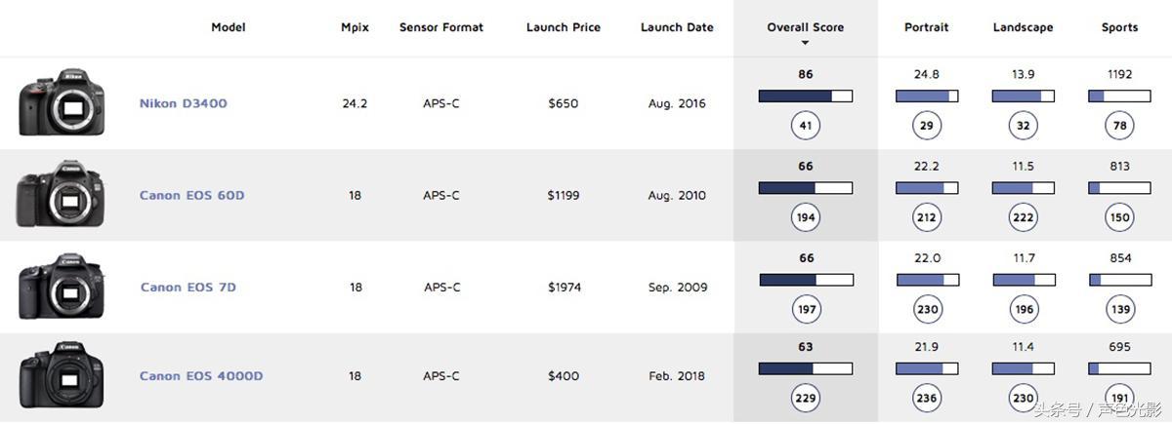
Task: Sort the table by Launch Price
Action: tap(563, 27)
